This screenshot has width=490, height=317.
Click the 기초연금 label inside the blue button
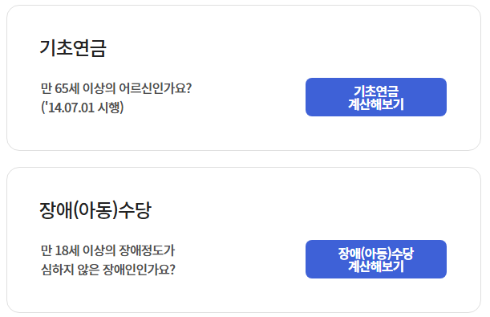[x=376, y=91]
